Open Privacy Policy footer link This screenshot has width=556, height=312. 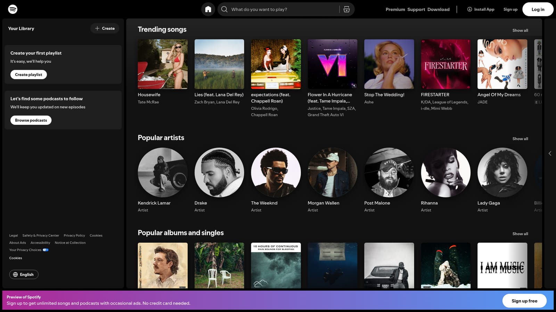(x=74, y=236)
